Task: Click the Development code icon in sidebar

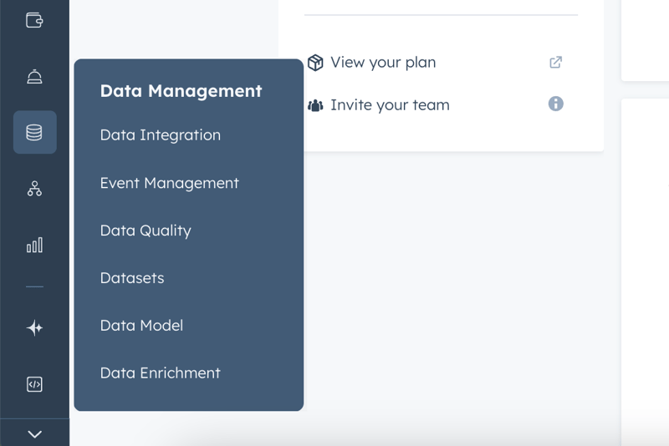Action: coord(34,384)
